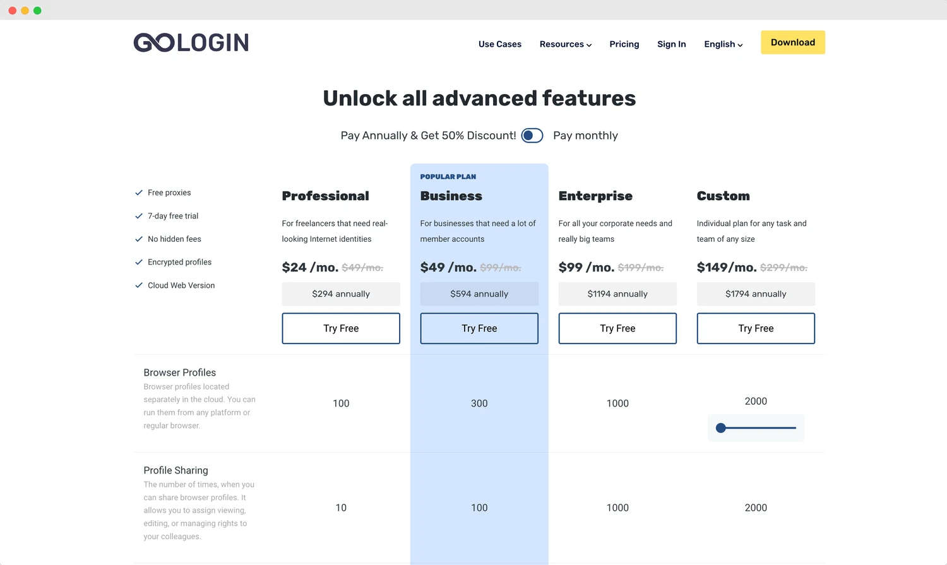The image size is (947, 565).
Task: Click the checkmark beside Encrypted profiles
Action: (x=139, y=262)
